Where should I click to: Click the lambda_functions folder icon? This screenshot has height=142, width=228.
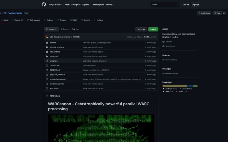(47, 47)
